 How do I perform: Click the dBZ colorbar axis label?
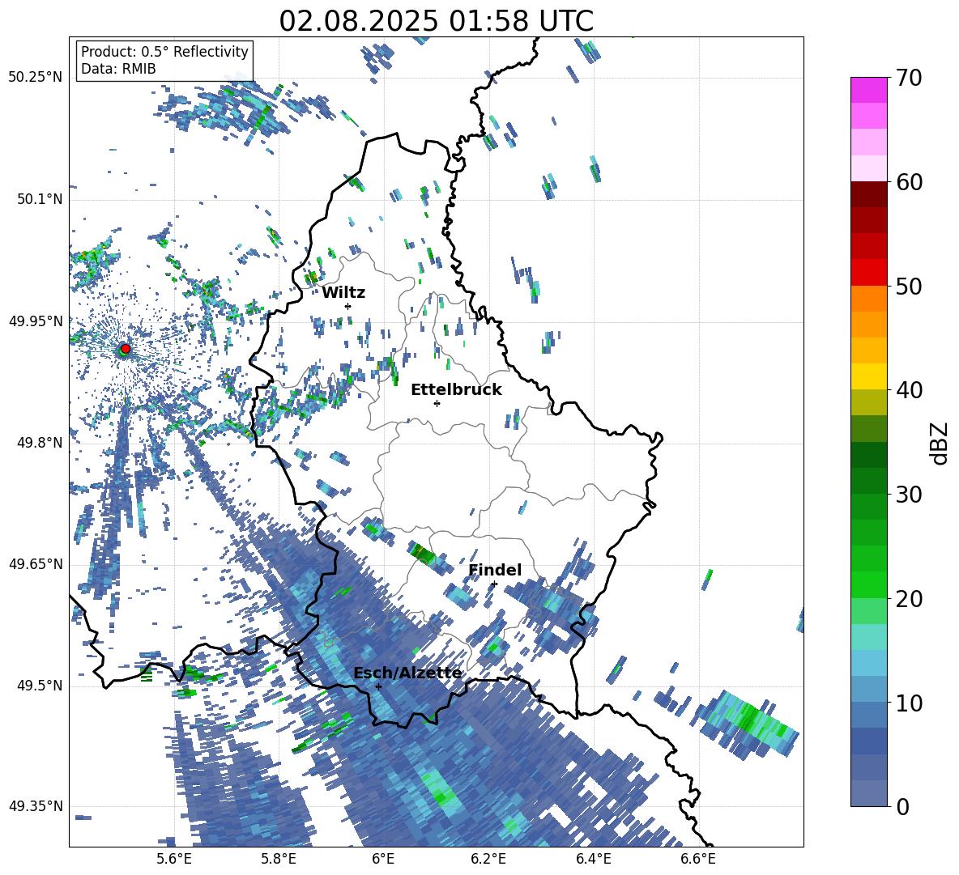tap(940, 443)
